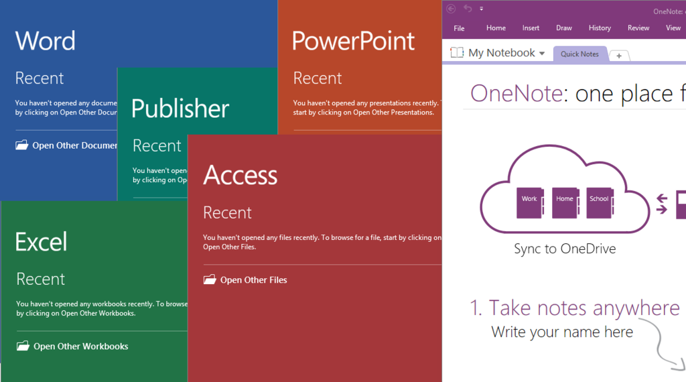Select the Review ribbon tab
The width and height of the screenshot is (686, 382).
pyautogui.click(x=638, y=28)
